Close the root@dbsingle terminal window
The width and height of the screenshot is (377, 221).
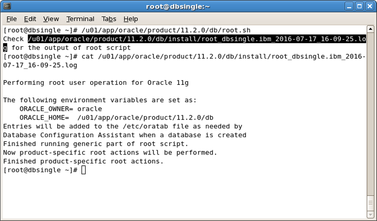click(369, 6)
